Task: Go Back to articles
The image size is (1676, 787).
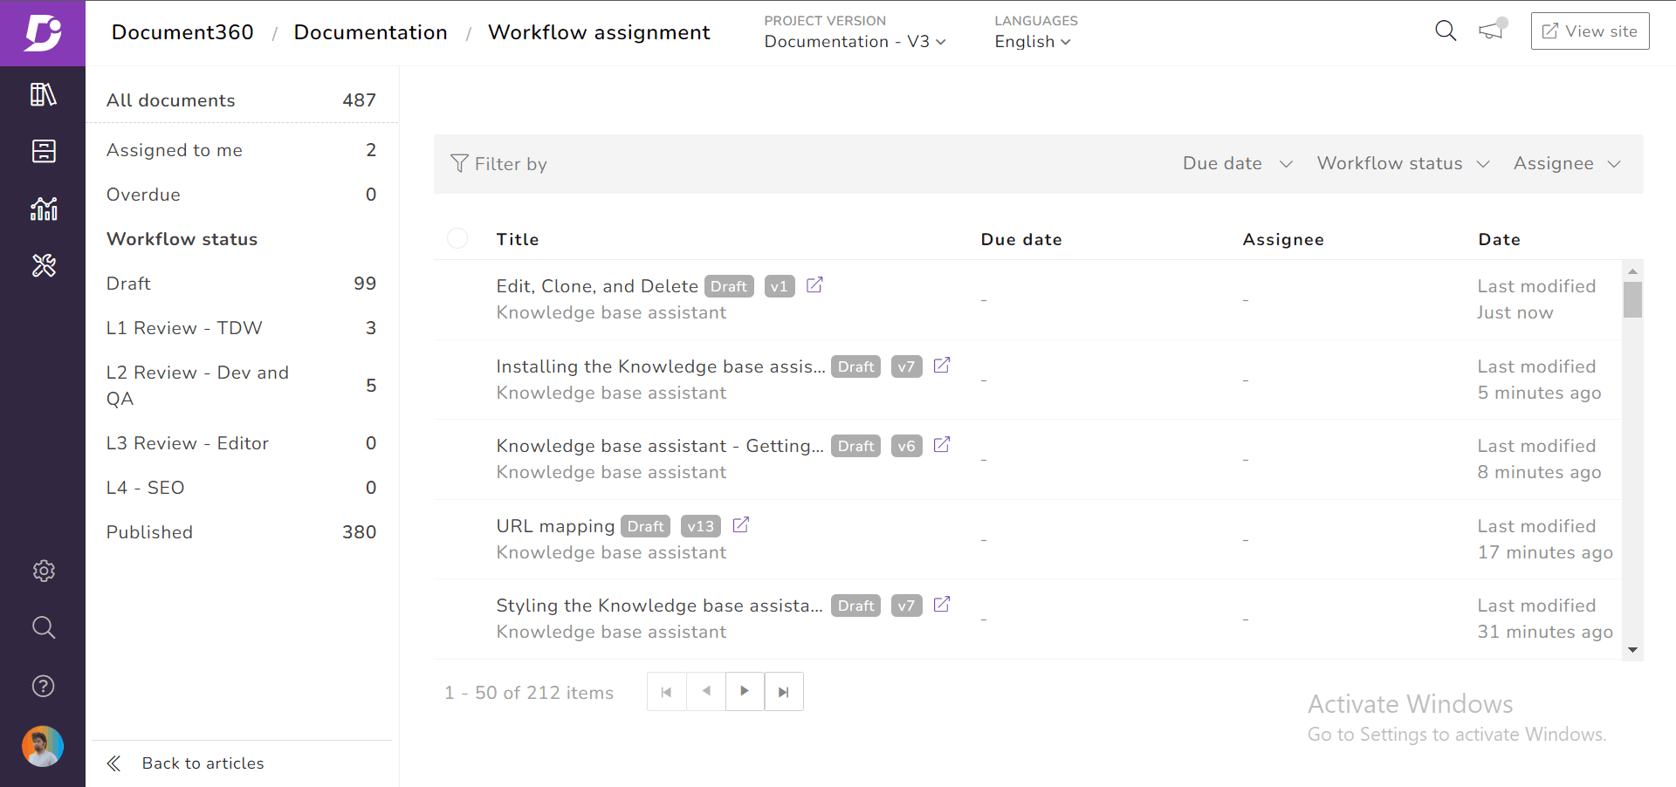Action: (x=202, y=763)
